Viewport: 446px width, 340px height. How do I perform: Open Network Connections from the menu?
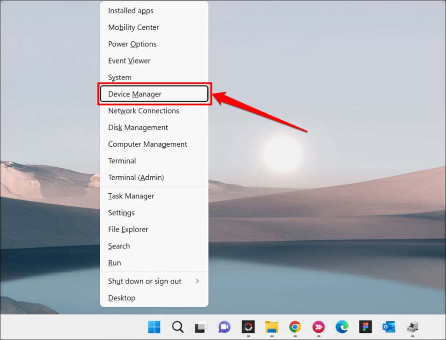[x=154, y=111]
